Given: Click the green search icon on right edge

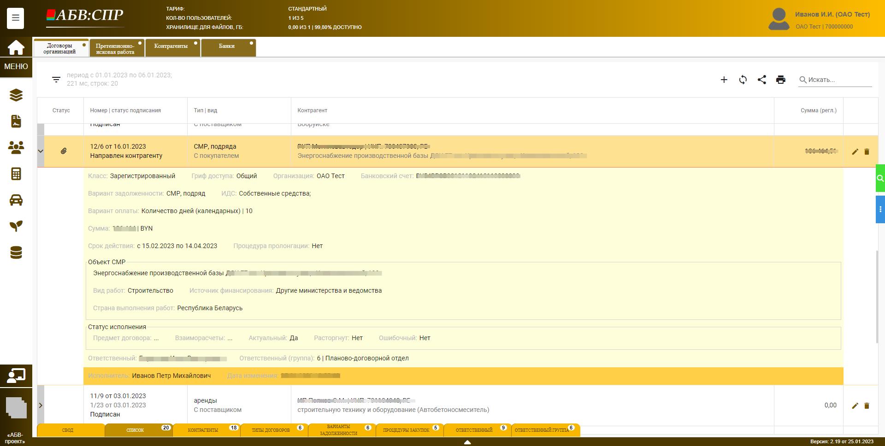Looking at the screenshot, I should [x=880, y=178].
